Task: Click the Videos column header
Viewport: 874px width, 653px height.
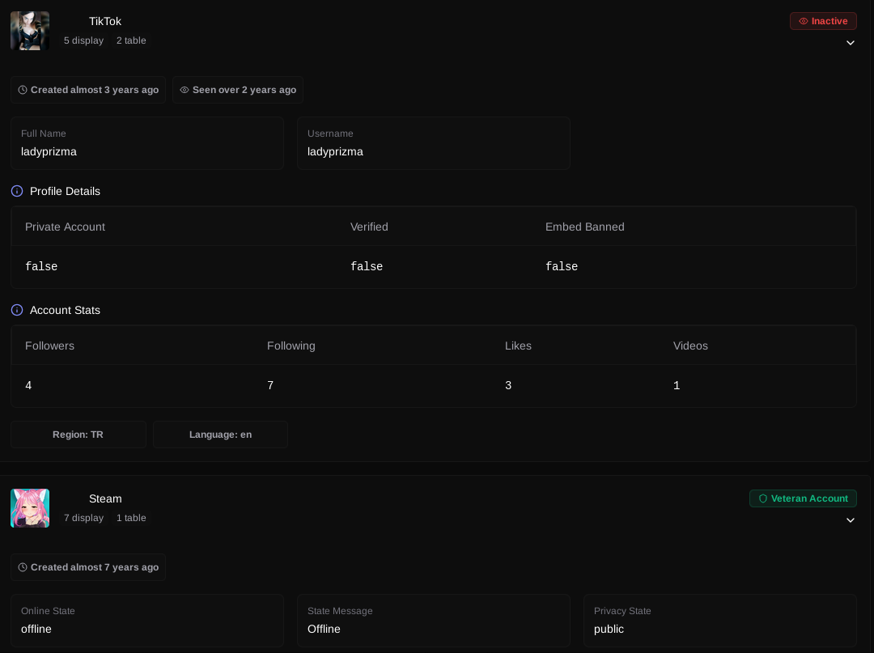Action: click(690, 346)
